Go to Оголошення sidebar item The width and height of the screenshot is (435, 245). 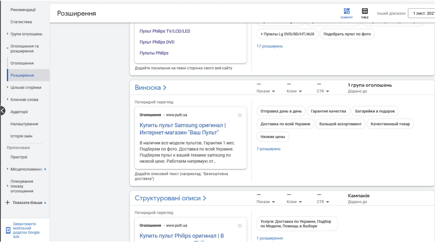22,63
